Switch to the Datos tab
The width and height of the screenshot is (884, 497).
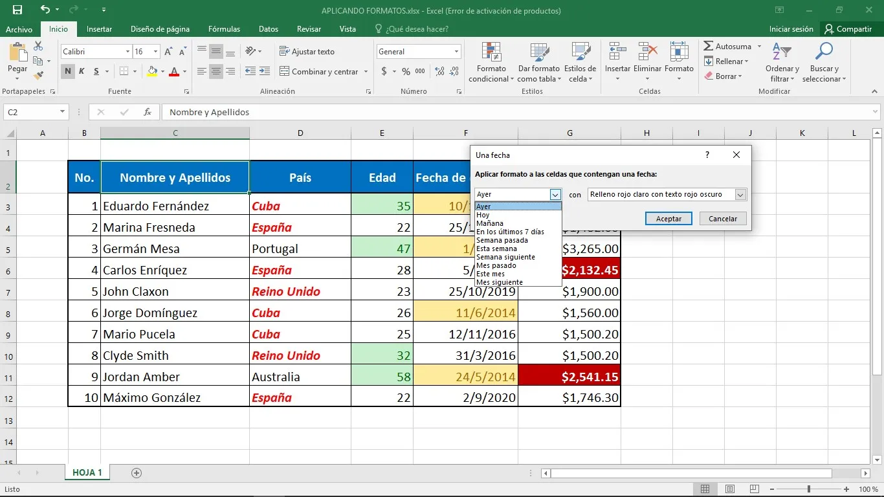click(x=269, y=29)
